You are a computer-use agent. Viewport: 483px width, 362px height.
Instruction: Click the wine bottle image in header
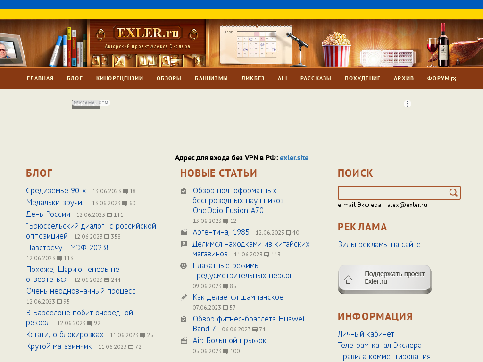point(443,45)
